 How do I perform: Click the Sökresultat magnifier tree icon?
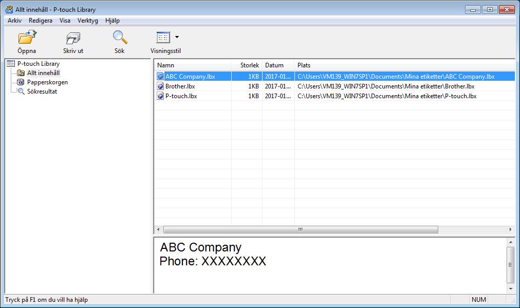click(21, 92)
